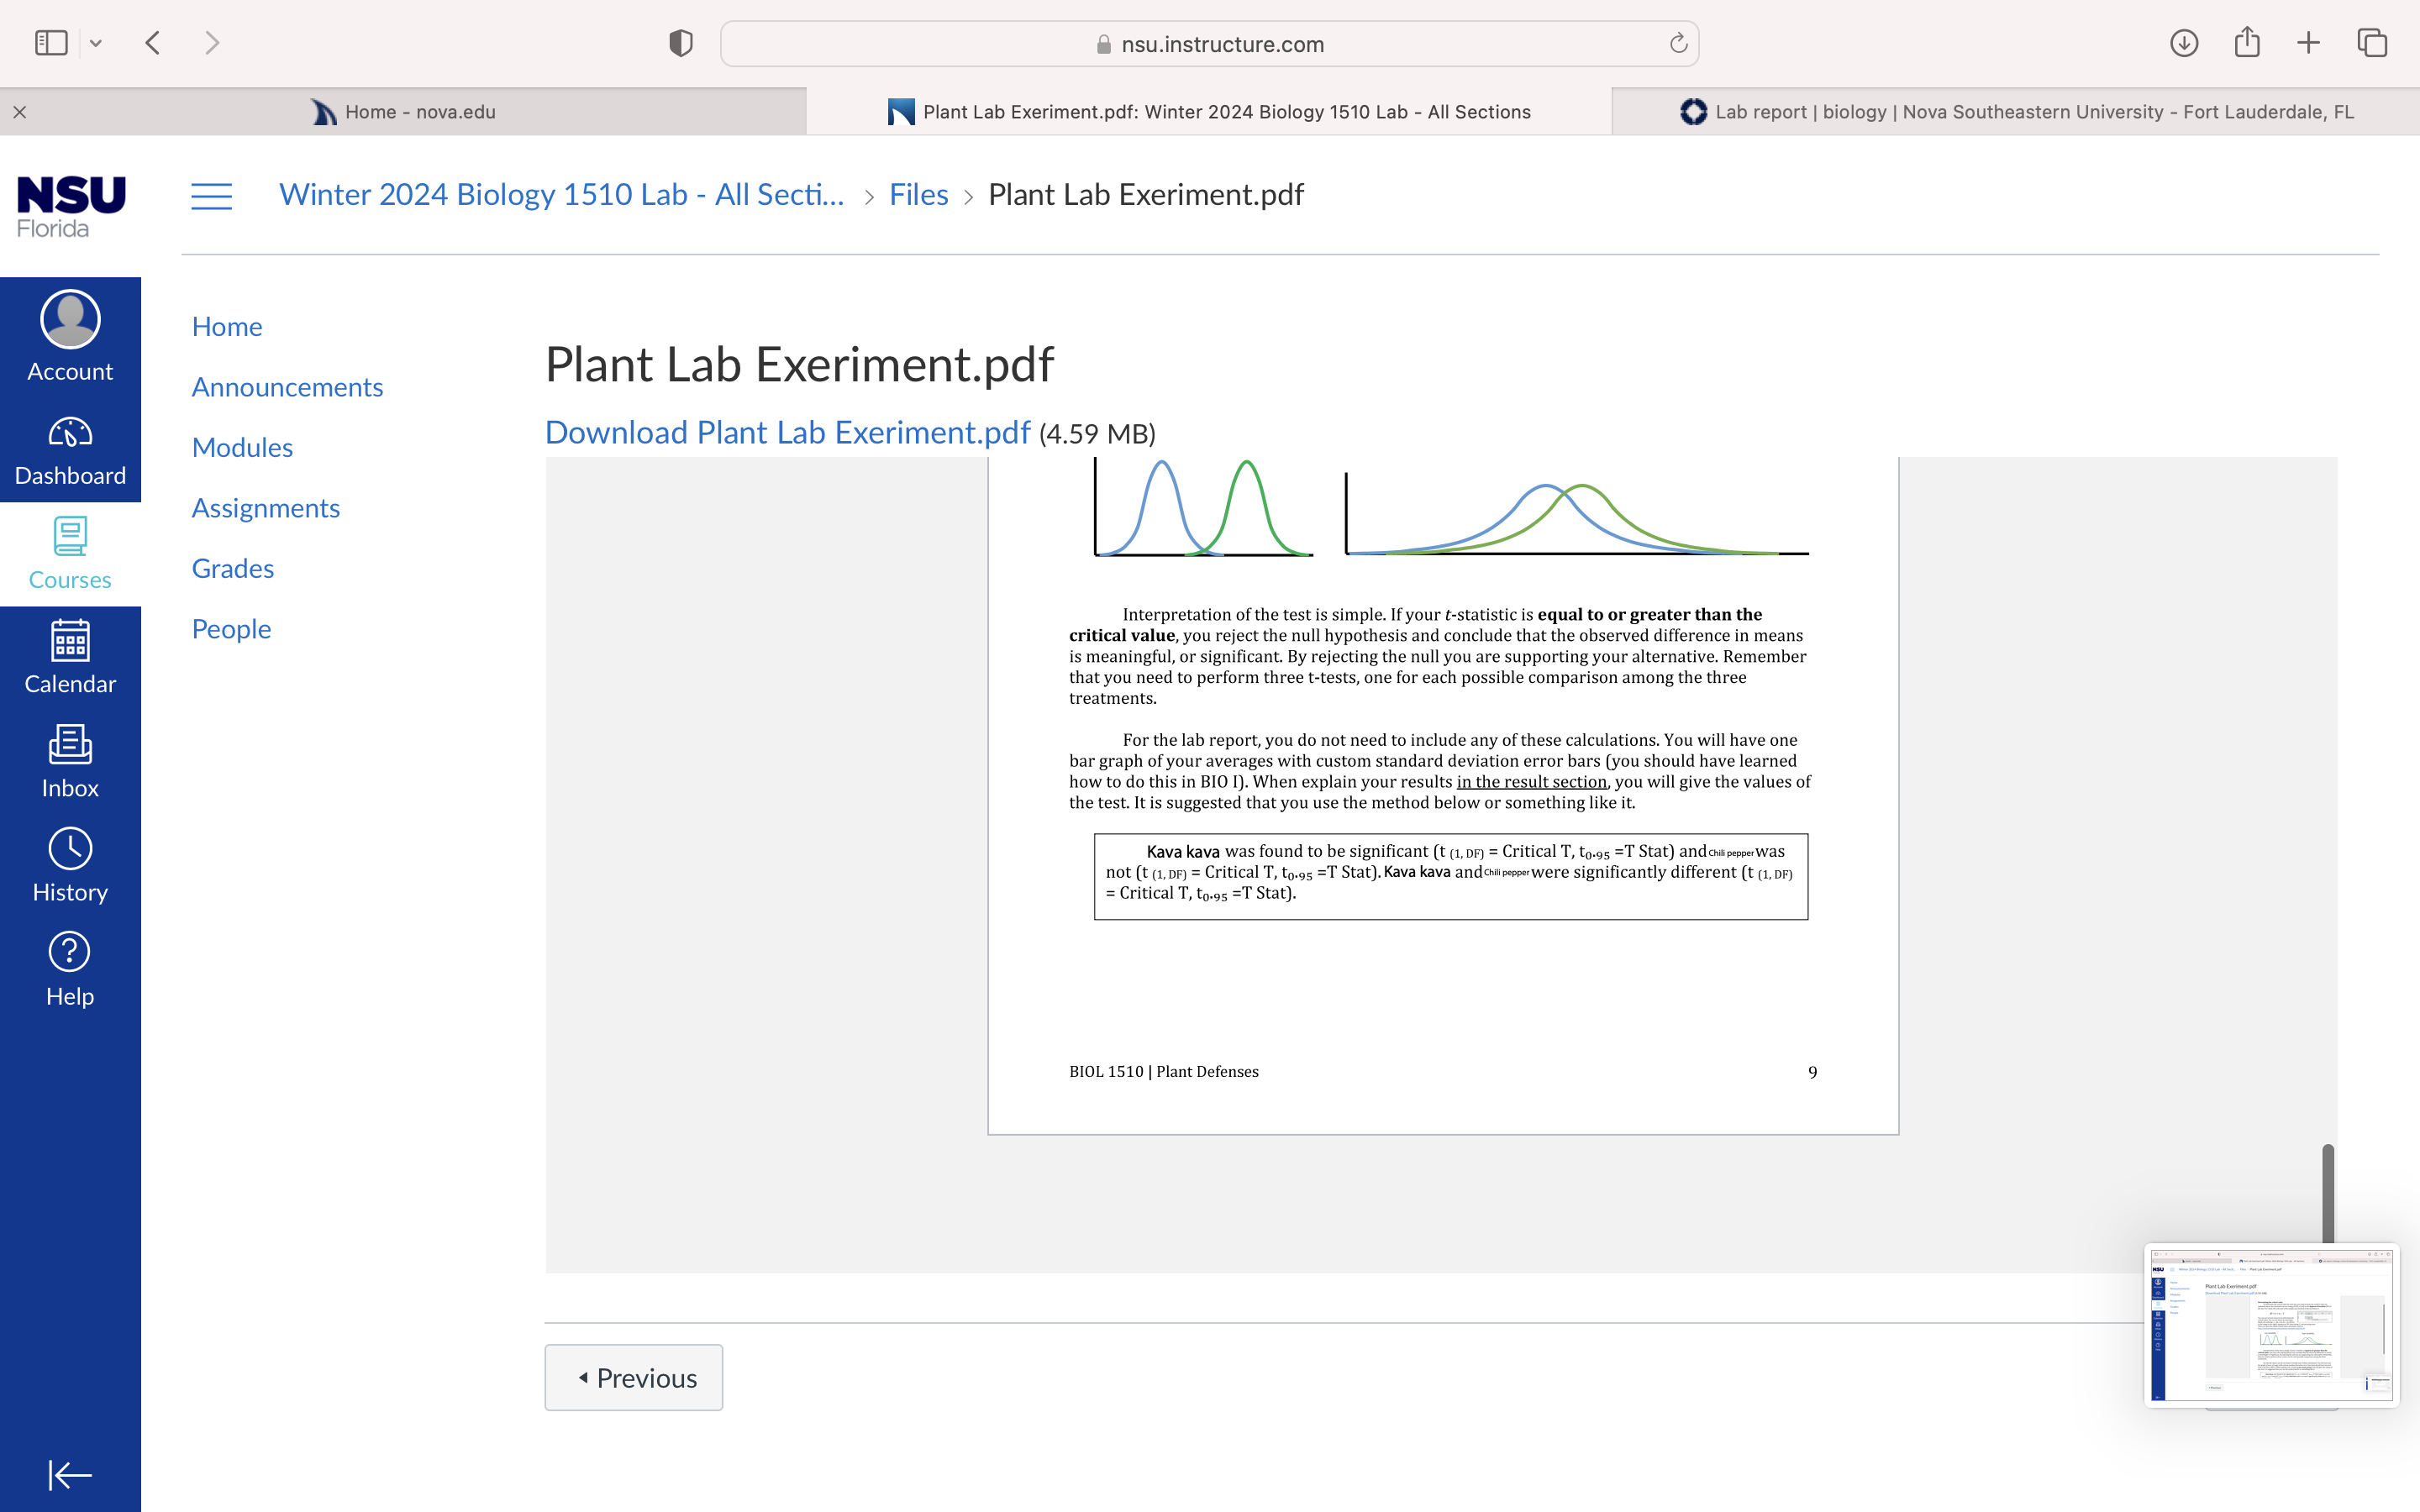Show recent History
2420x1512 pixels.
[x=70, y=867]
